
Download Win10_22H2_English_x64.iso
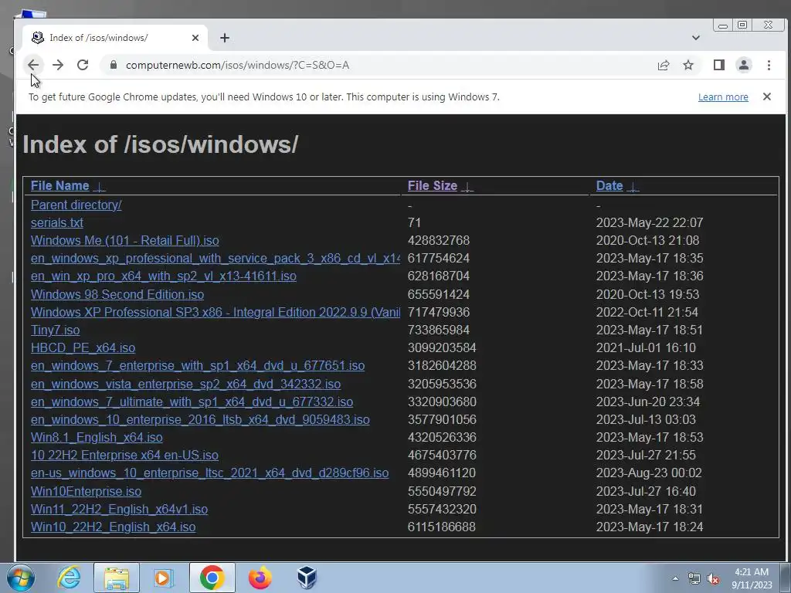pos(113,527)
